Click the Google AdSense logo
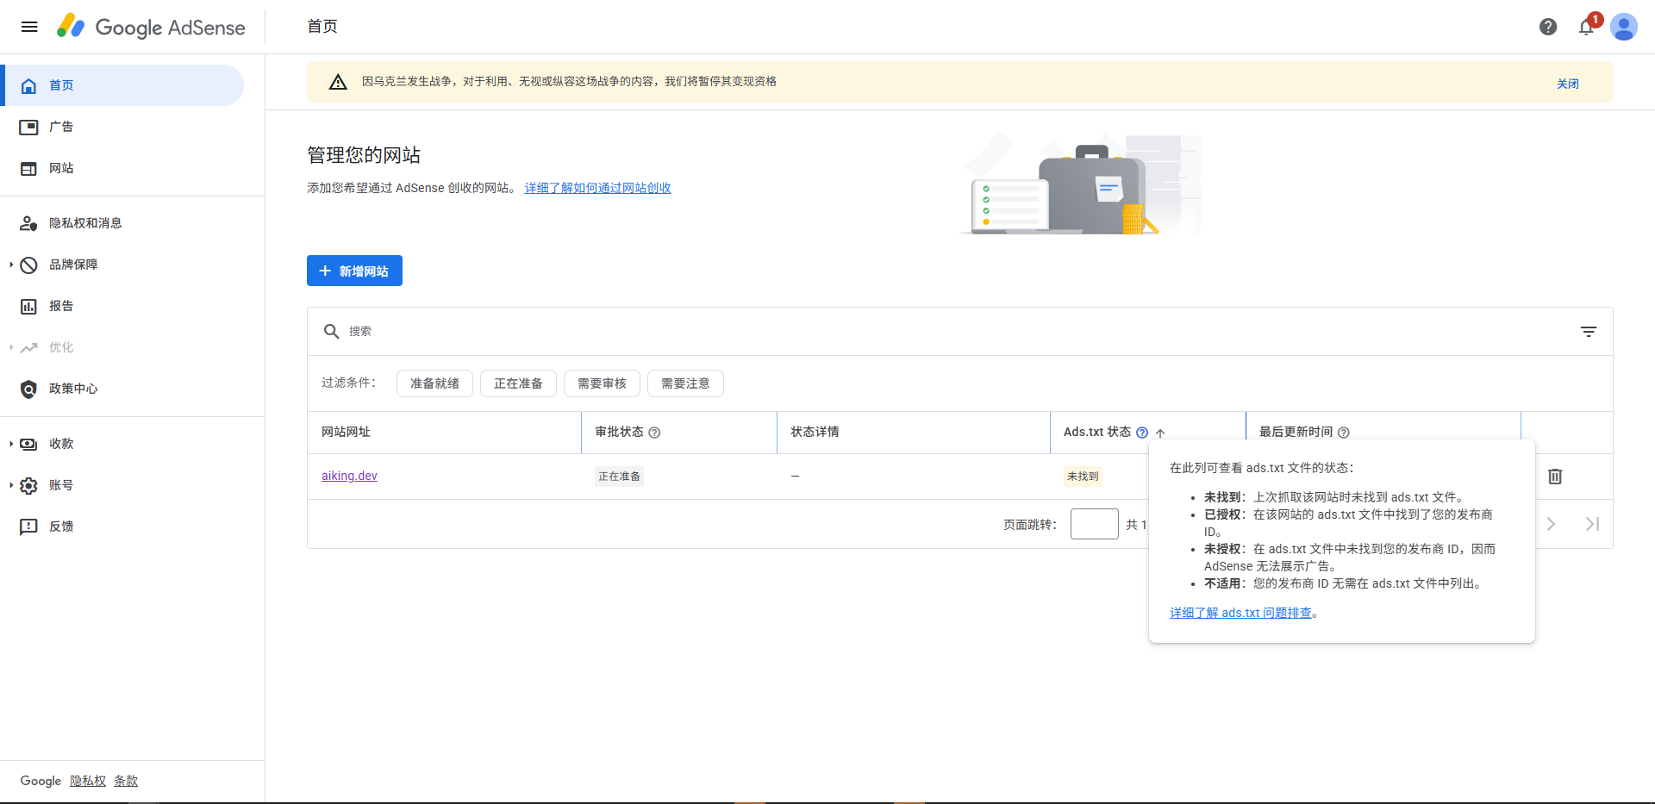This screenshot has height=804, width=1655. 151,27
